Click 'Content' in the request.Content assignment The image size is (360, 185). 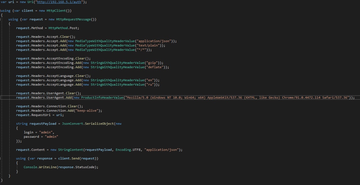pos(38,150)
